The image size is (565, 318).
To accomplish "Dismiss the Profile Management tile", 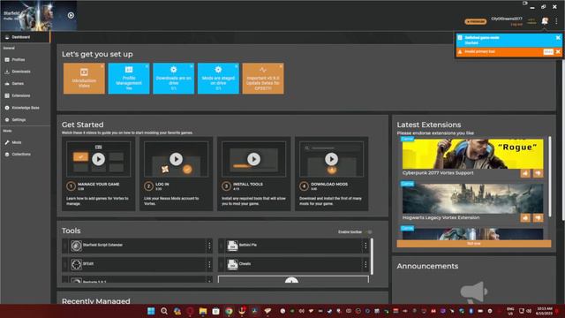I will coord(147,66).
